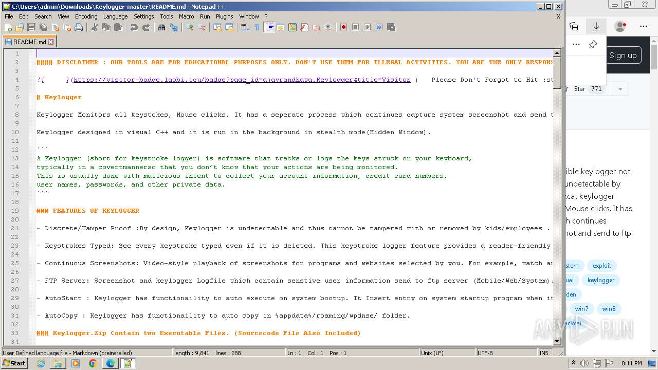The image size is (658, 370).
Task: Open the Macro menu
Action: (186, 16)
